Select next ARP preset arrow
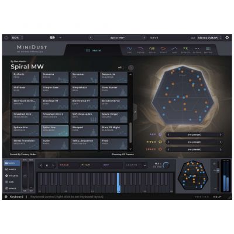Image resolution: width=234 pixels, height=234 pixels. 221,135
